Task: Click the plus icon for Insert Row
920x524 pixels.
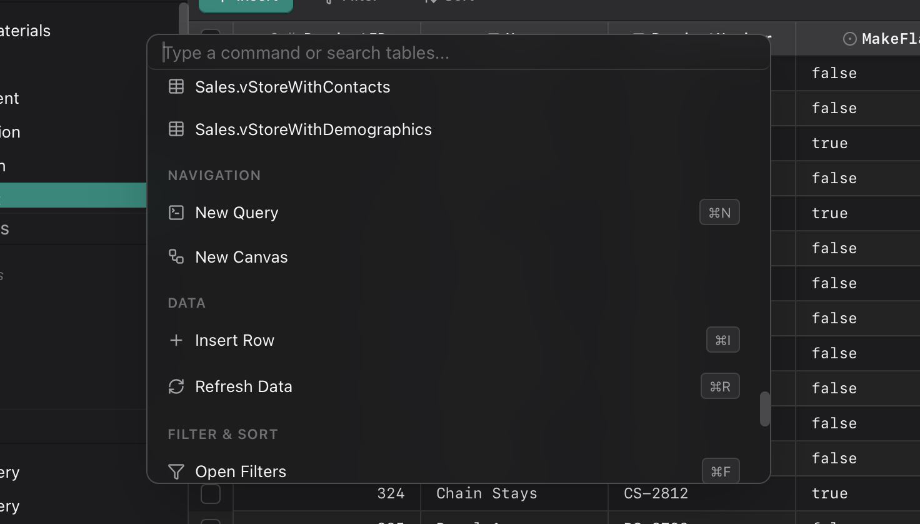Action: pyautogui.click(x=176, y=340)
